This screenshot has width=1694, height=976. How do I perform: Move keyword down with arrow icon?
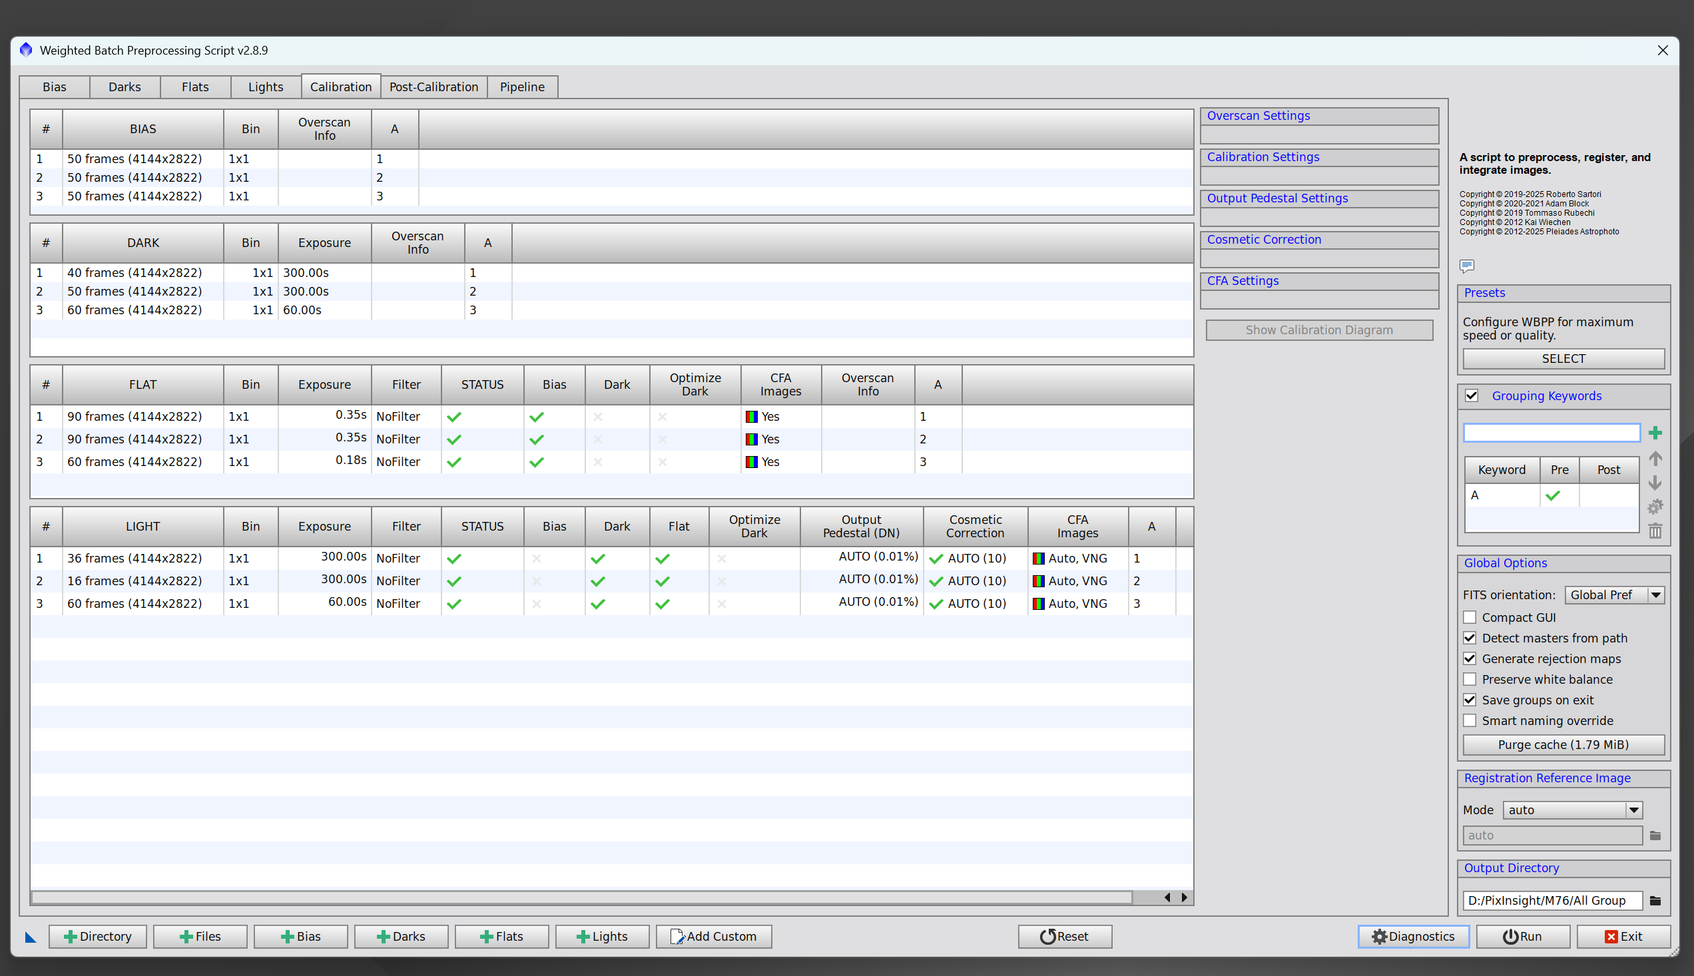[x=1655, y=483]
